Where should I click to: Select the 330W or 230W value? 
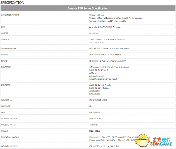click(95, 119)
